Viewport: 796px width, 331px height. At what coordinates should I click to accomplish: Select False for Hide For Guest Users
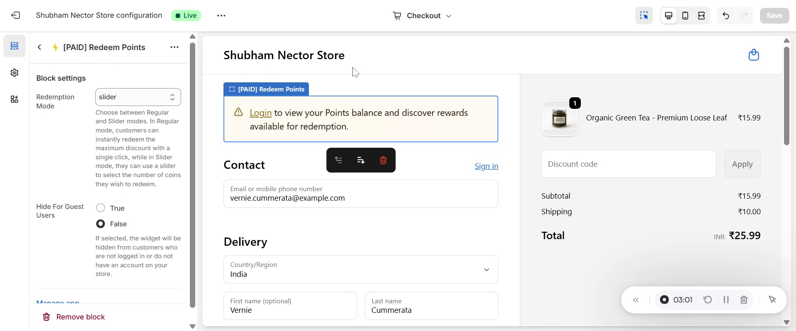[100, 224]
